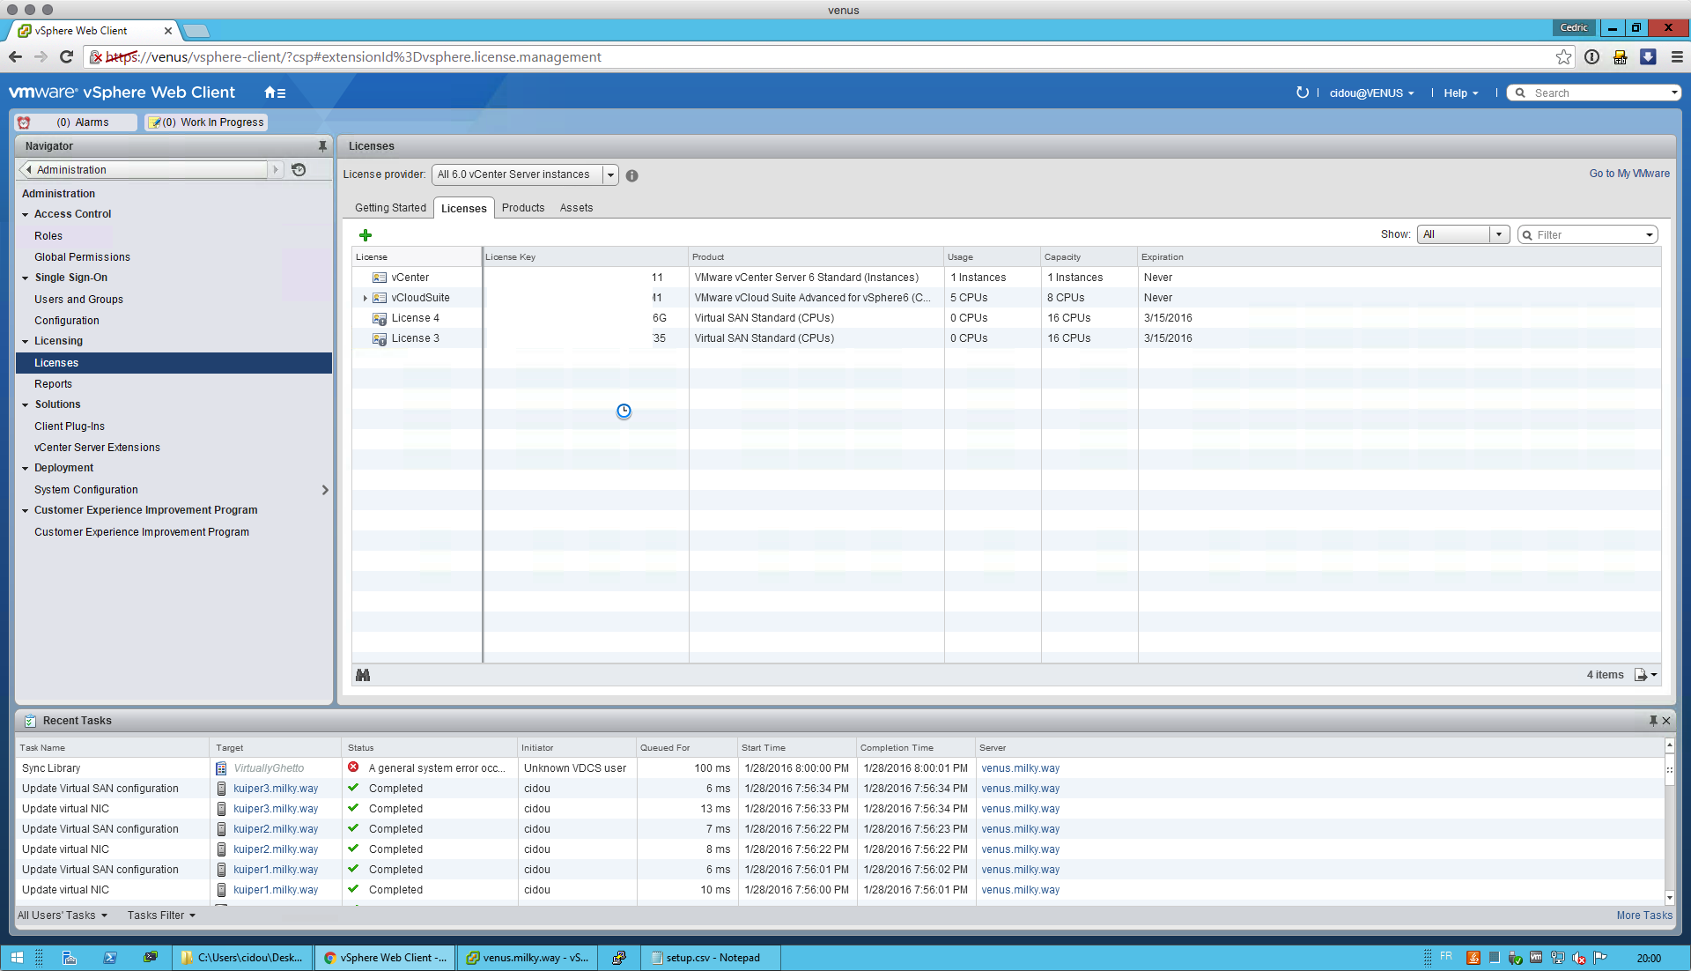The image size is (1691, 971).
Task: Open System Configuration
Action: coord(86,490)
